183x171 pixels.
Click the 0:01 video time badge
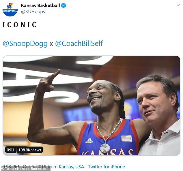pos(10,150)
